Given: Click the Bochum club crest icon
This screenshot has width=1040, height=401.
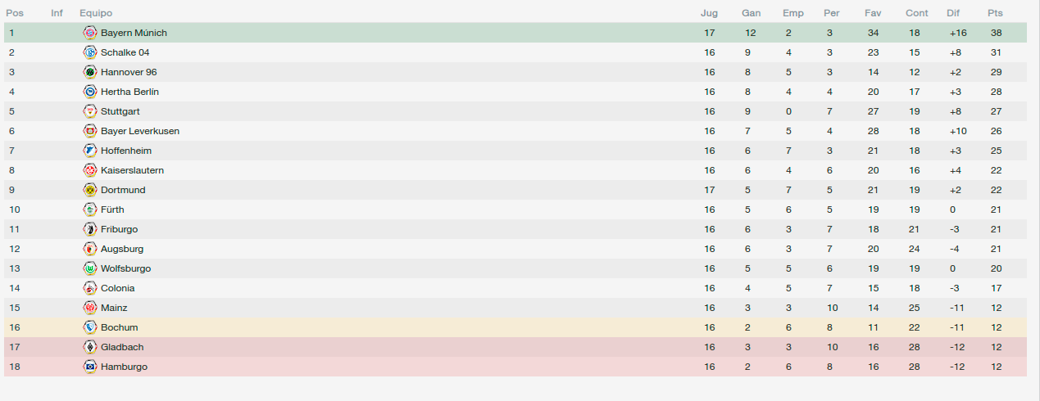Looking at the screenshot, I should click(x=90, y=327).
